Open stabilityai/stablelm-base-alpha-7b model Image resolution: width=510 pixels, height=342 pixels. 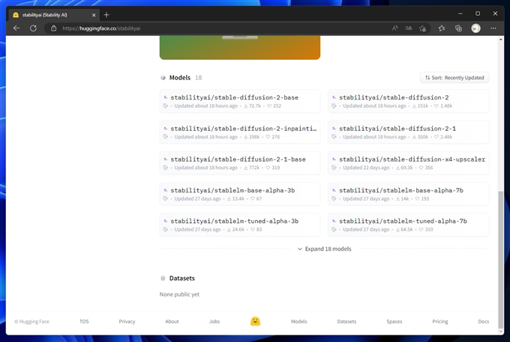coord(408,194)
